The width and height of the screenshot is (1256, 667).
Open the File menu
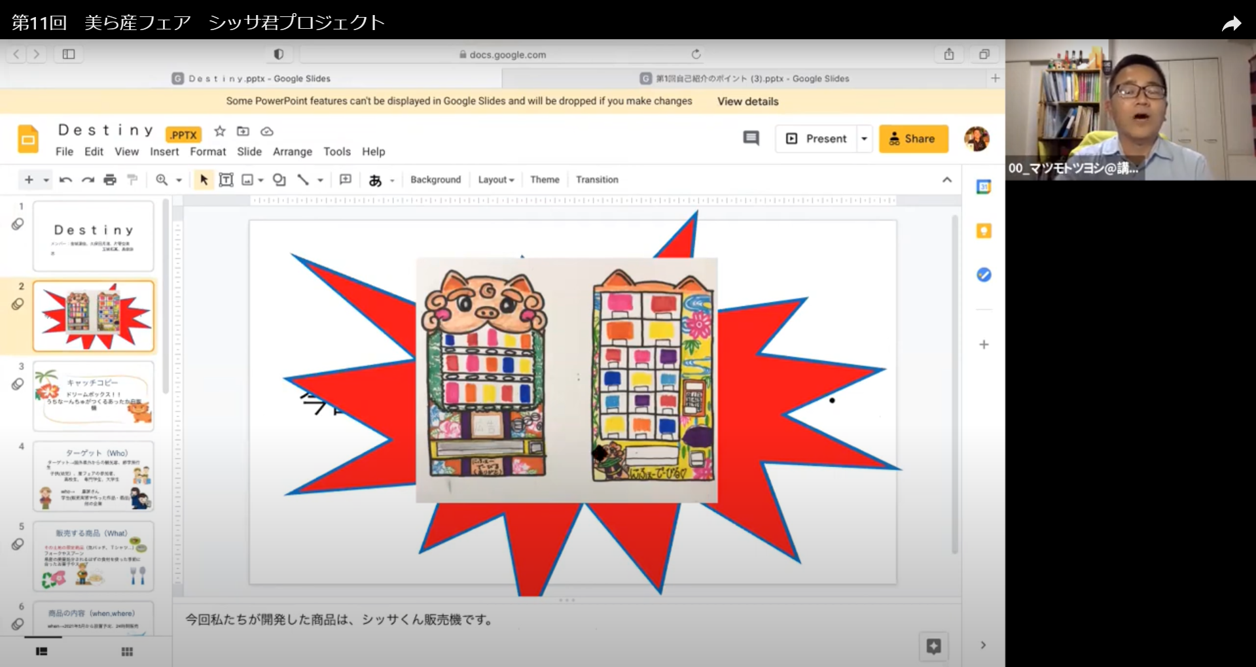pyautogui.click(x=64, y=152)
